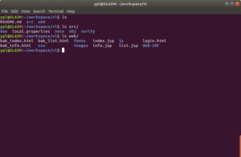This screenshot has width=241, height=157.
Task: Click the obj directory name
Action: [72, 31]
